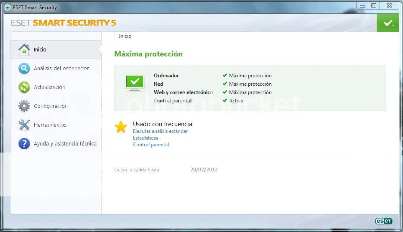Click Ejecutar análisis estándar link
This screenshot has height=232, width=403.
pyautogui.click(x=161, y=131)
